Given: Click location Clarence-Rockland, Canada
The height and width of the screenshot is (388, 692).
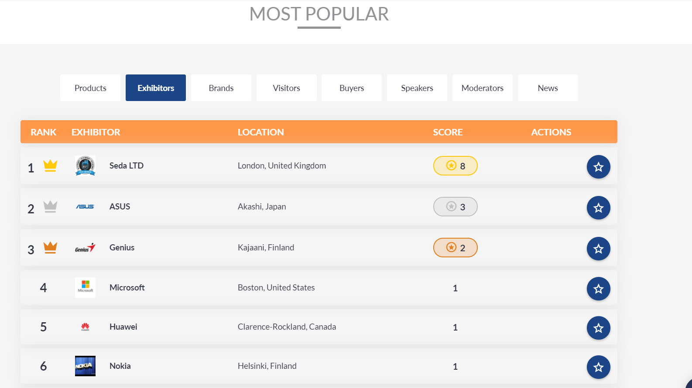Looking at the screenshot, I should coord(287,327).
